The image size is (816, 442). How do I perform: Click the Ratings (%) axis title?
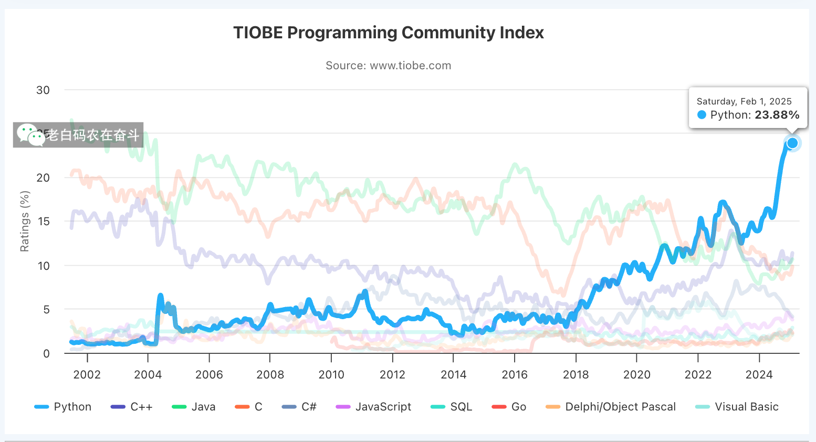(x=25, y=221)
